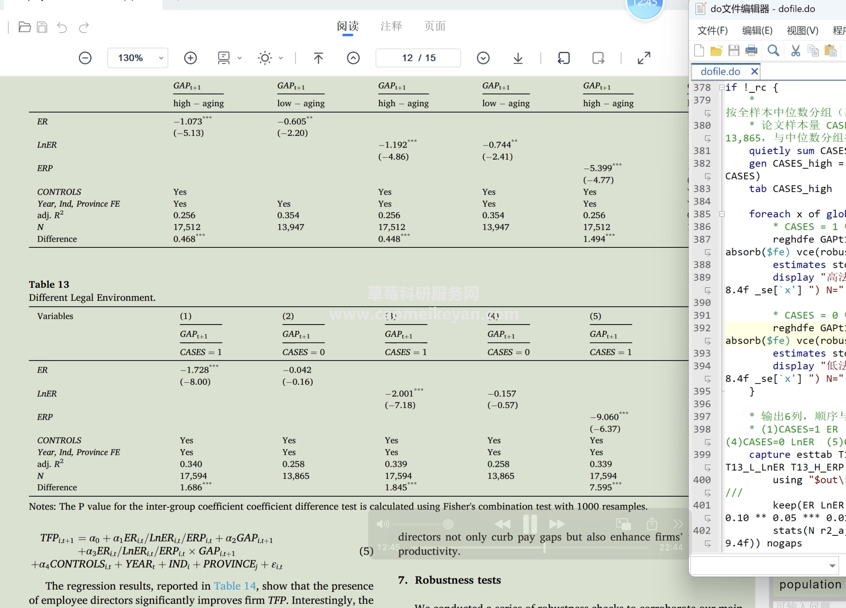Open the Table 14 link
The image size is (846, 608).
(235, 586)
